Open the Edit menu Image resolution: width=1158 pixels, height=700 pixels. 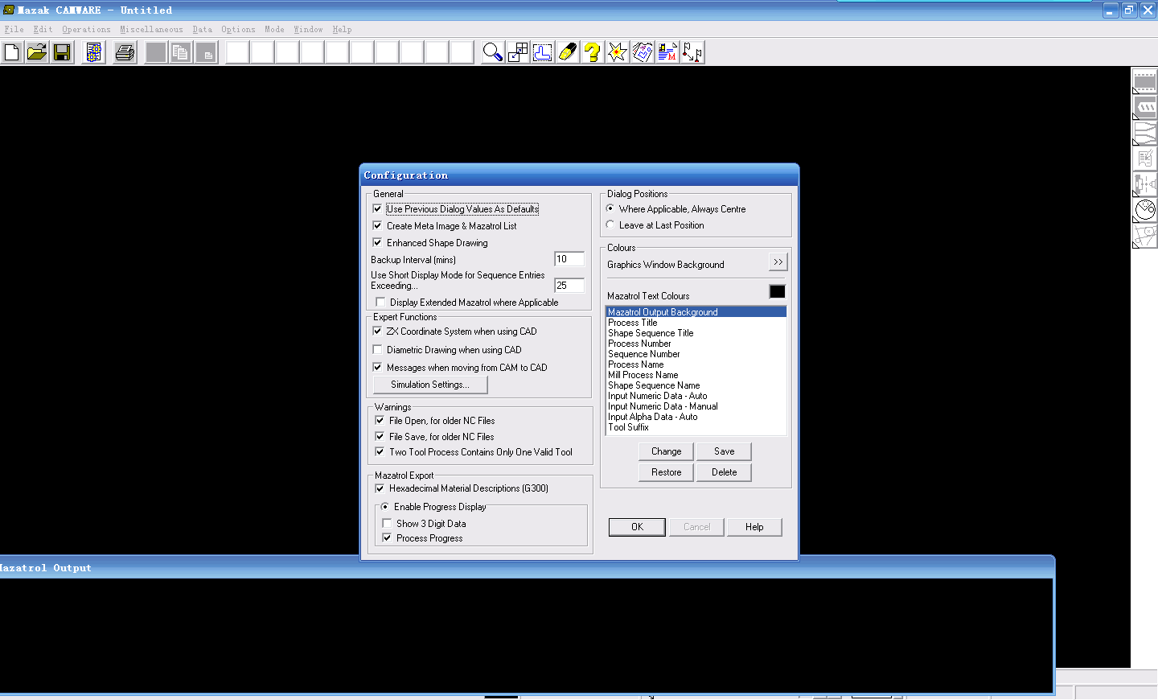tap(43, 29)
